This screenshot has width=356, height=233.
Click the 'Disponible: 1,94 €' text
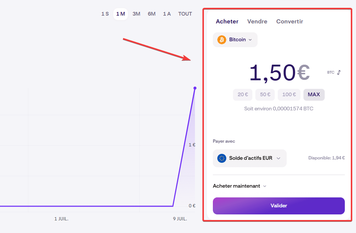pyautogui.click(x=327, y=158)
